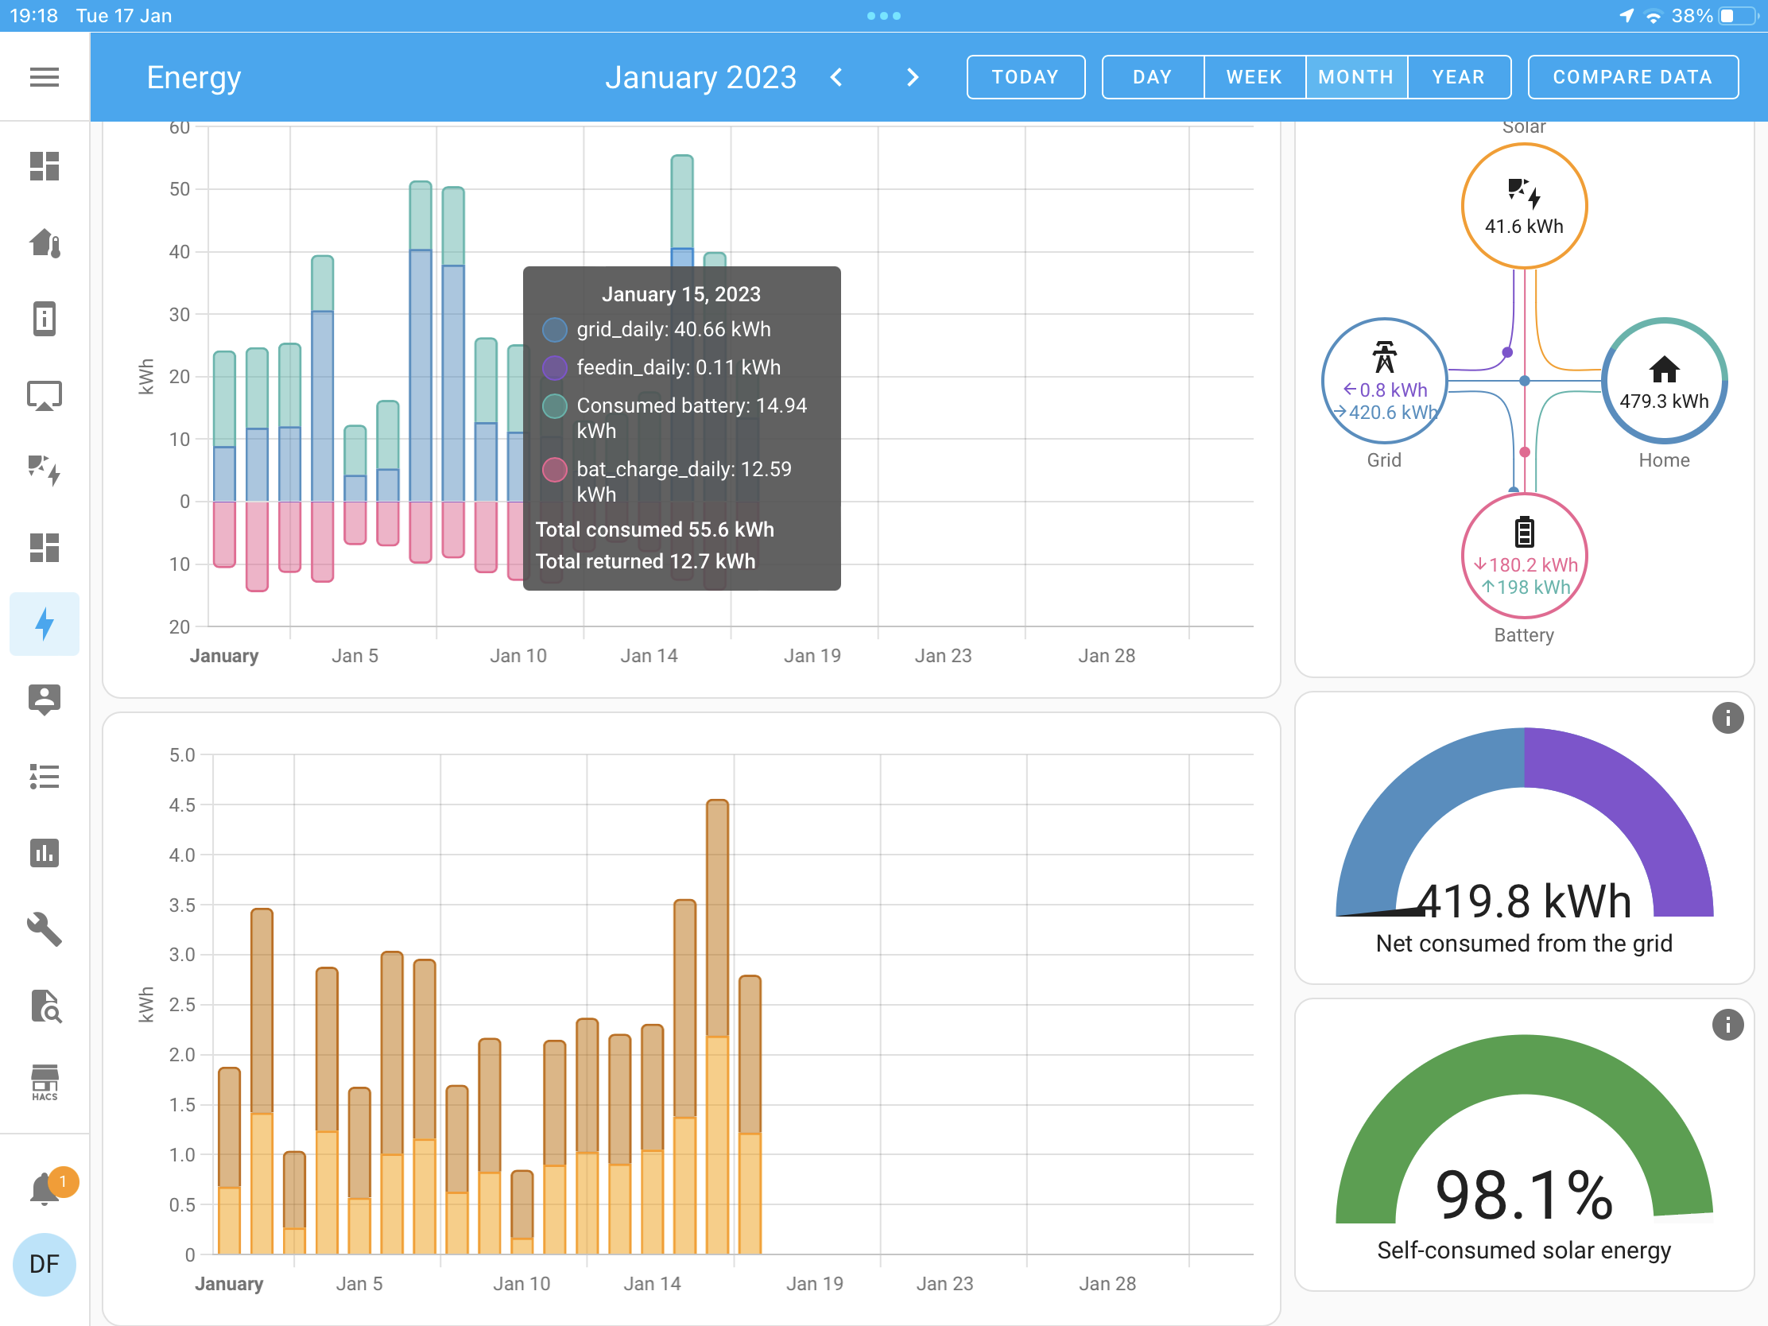This screenshot has width=1768, height=1326.
Task: Open the History bar chart sidebar icon
Action: (44, 853)
